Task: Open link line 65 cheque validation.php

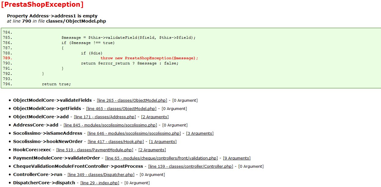Action: [x=162, y=158]
